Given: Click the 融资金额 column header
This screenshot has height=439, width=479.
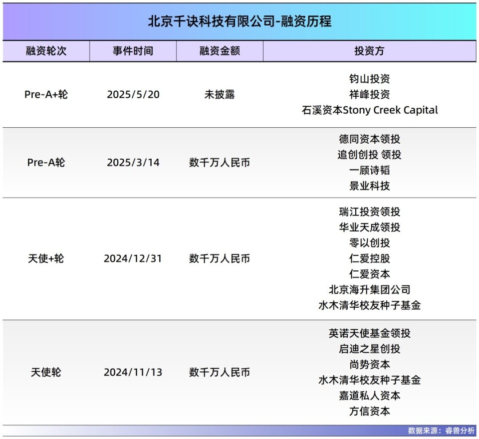Looking at the screenshot, I should click(219, 50).
